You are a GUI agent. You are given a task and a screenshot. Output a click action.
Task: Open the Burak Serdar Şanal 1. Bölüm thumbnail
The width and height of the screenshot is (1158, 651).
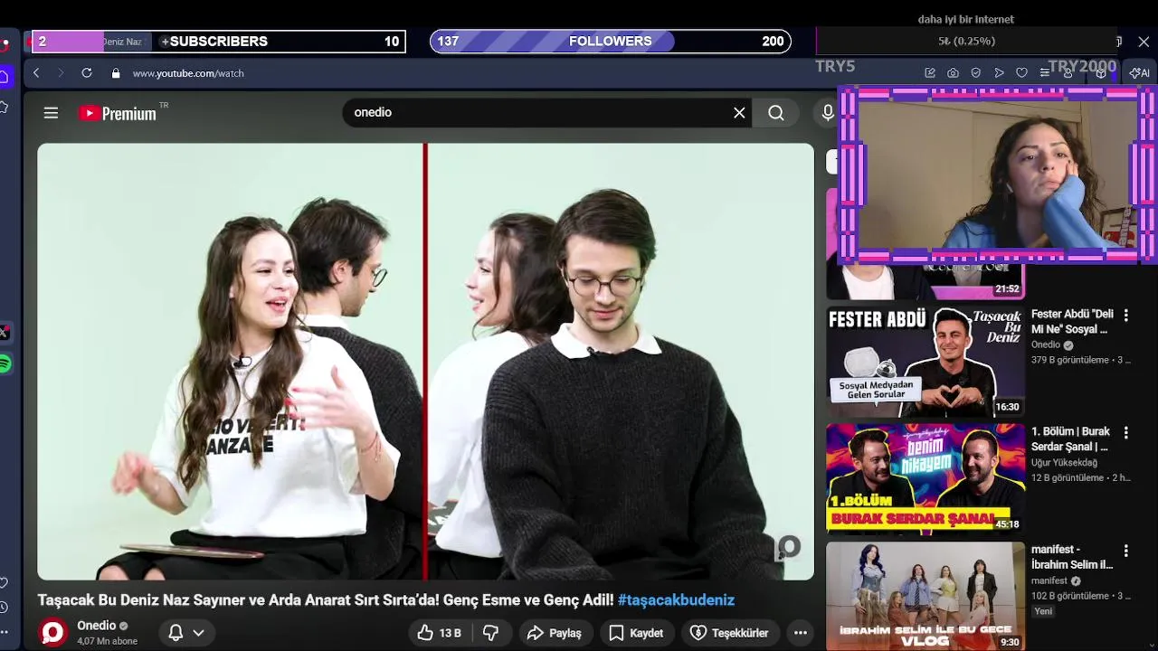click(925, 479)
